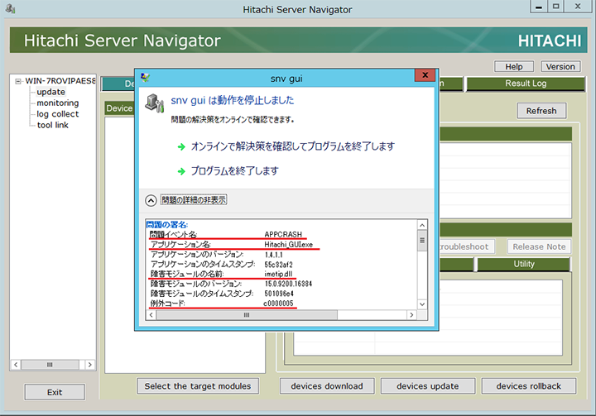The width and height of the screenshot is (596, 416).
Task: Click the APPCRASH value text
Action: 283,234
